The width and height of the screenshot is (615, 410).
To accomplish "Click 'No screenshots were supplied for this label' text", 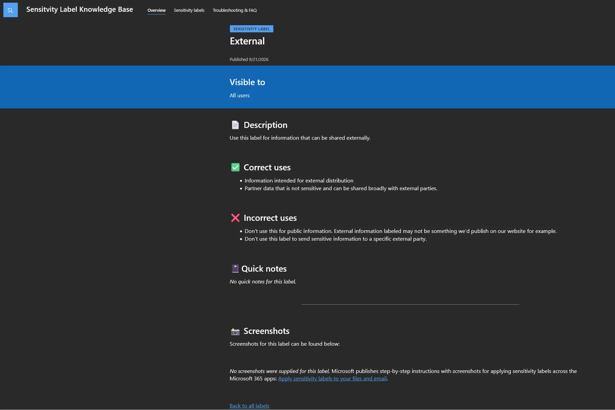I will click(x=280, y=371).
